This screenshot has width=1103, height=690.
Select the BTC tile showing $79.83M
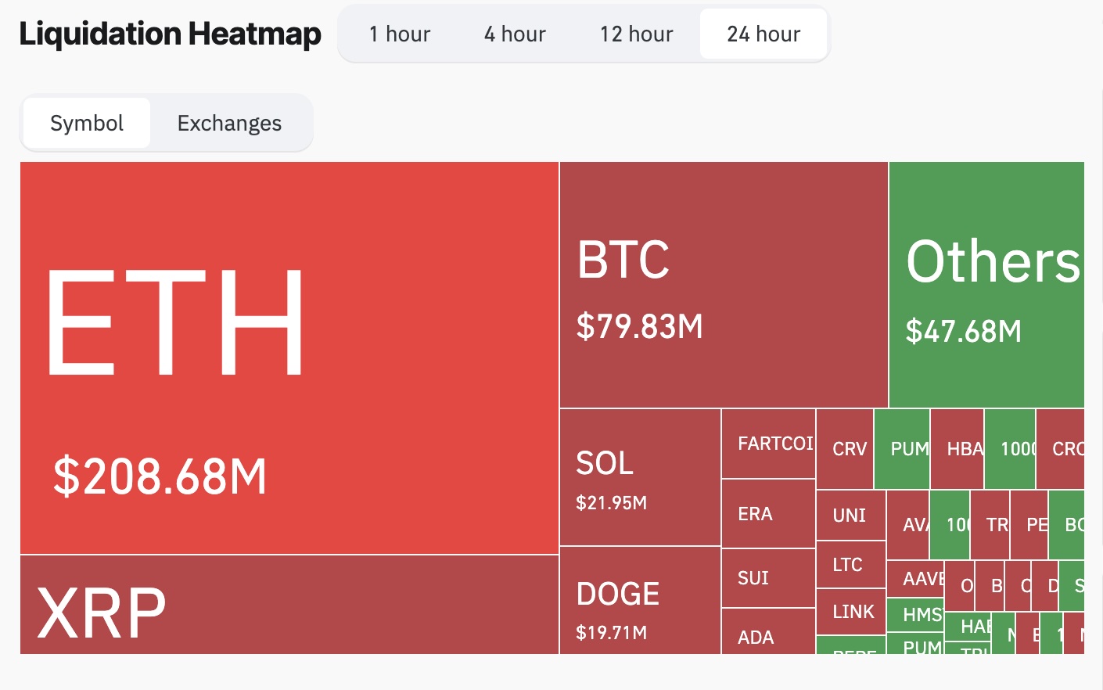[723, 283]
